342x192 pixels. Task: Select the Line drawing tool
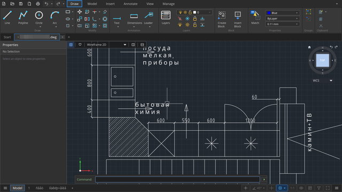click(x=7, y=18)
